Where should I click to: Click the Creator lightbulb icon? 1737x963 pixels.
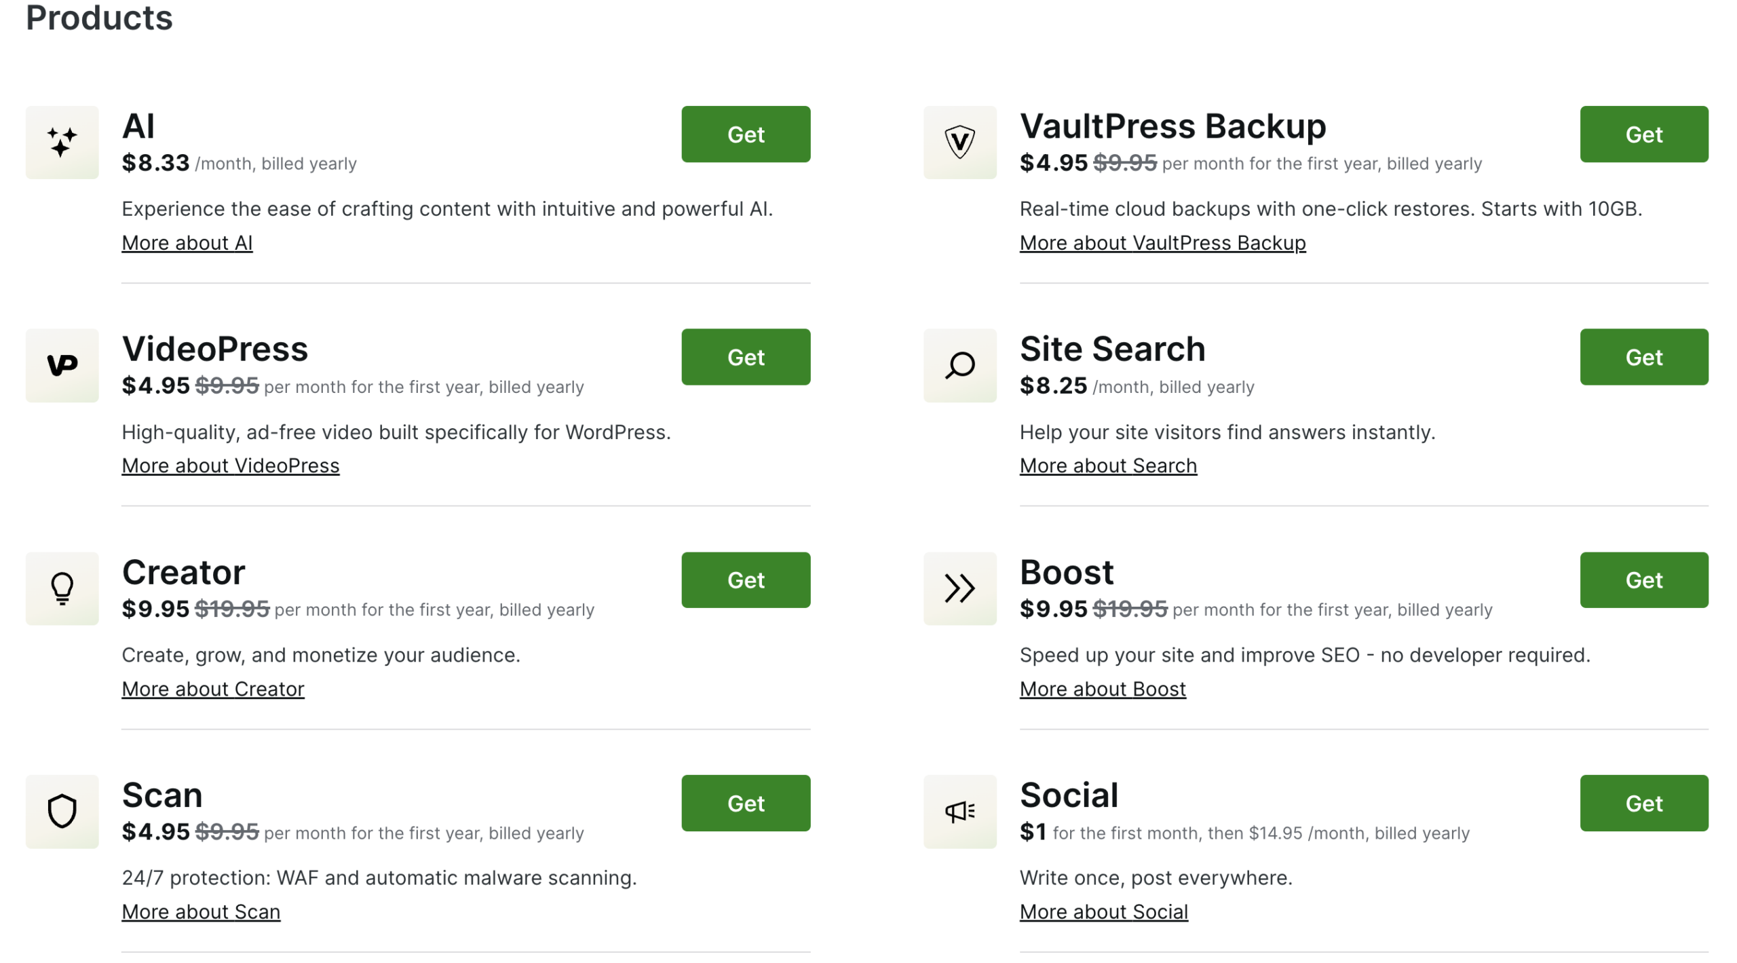click(x=62, y=588)
